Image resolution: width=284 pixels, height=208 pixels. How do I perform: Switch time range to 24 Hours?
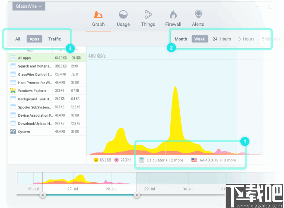(x=222, y=39)
